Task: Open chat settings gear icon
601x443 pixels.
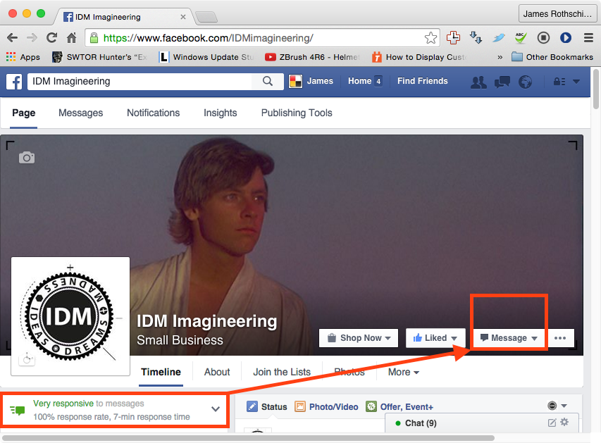Action: tap(564, 423)
